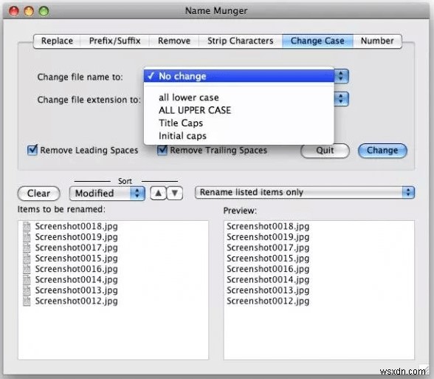This screenshot has height=379, width=434.
Task: Toggle Remove Leading Spaces checkbox
Action: point(32,150)
